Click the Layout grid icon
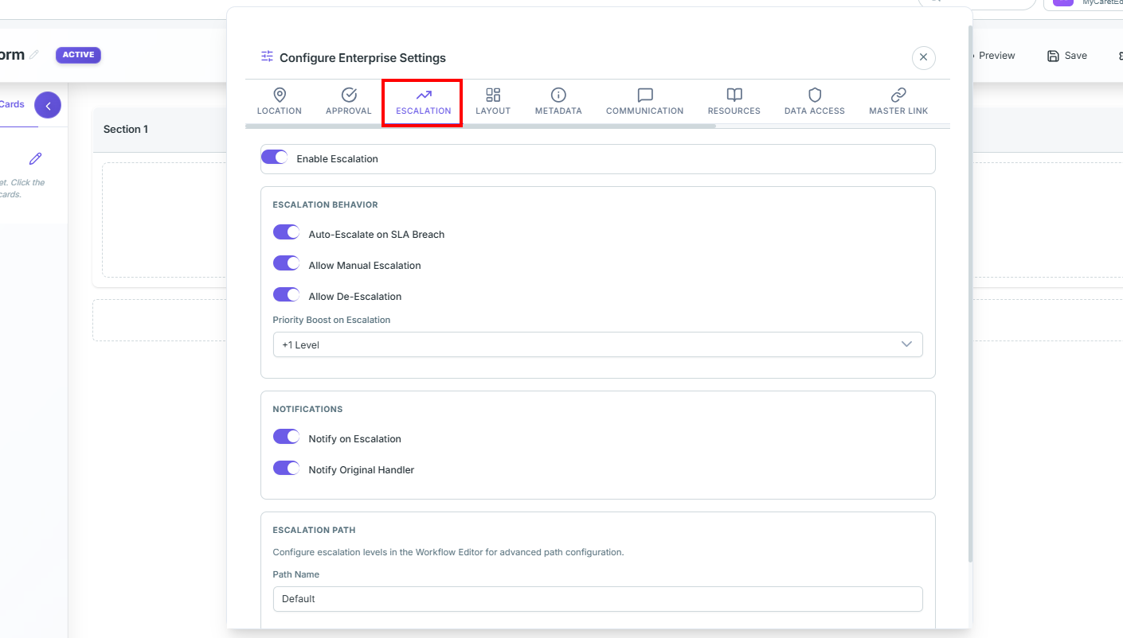 click(x=493, y=95)
